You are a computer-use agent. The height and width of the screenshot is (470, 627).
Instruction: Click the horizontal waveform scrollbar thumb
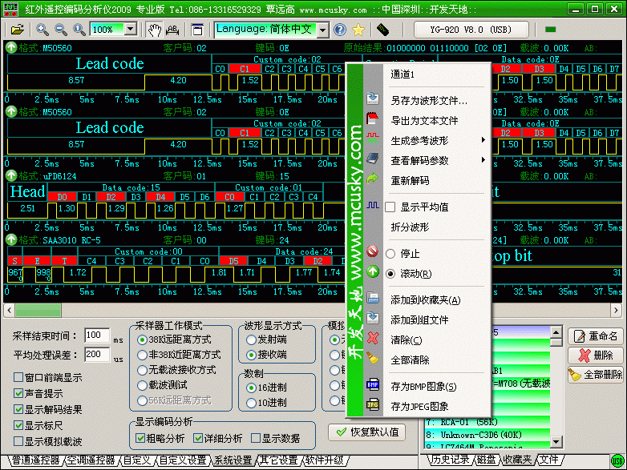pyautogui.click(x=38, y=310)
